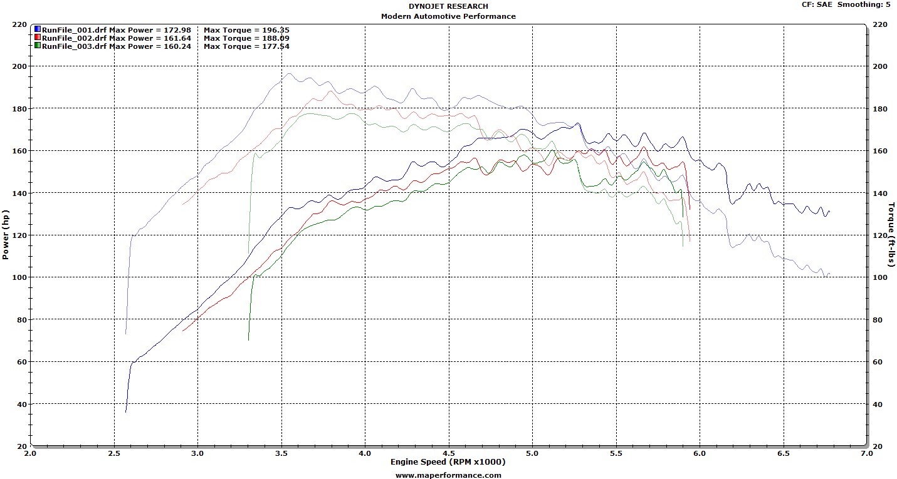Click the Power (hp) axis label
Image resolution: width=897 pixels, height=479 pixels.
6,235
